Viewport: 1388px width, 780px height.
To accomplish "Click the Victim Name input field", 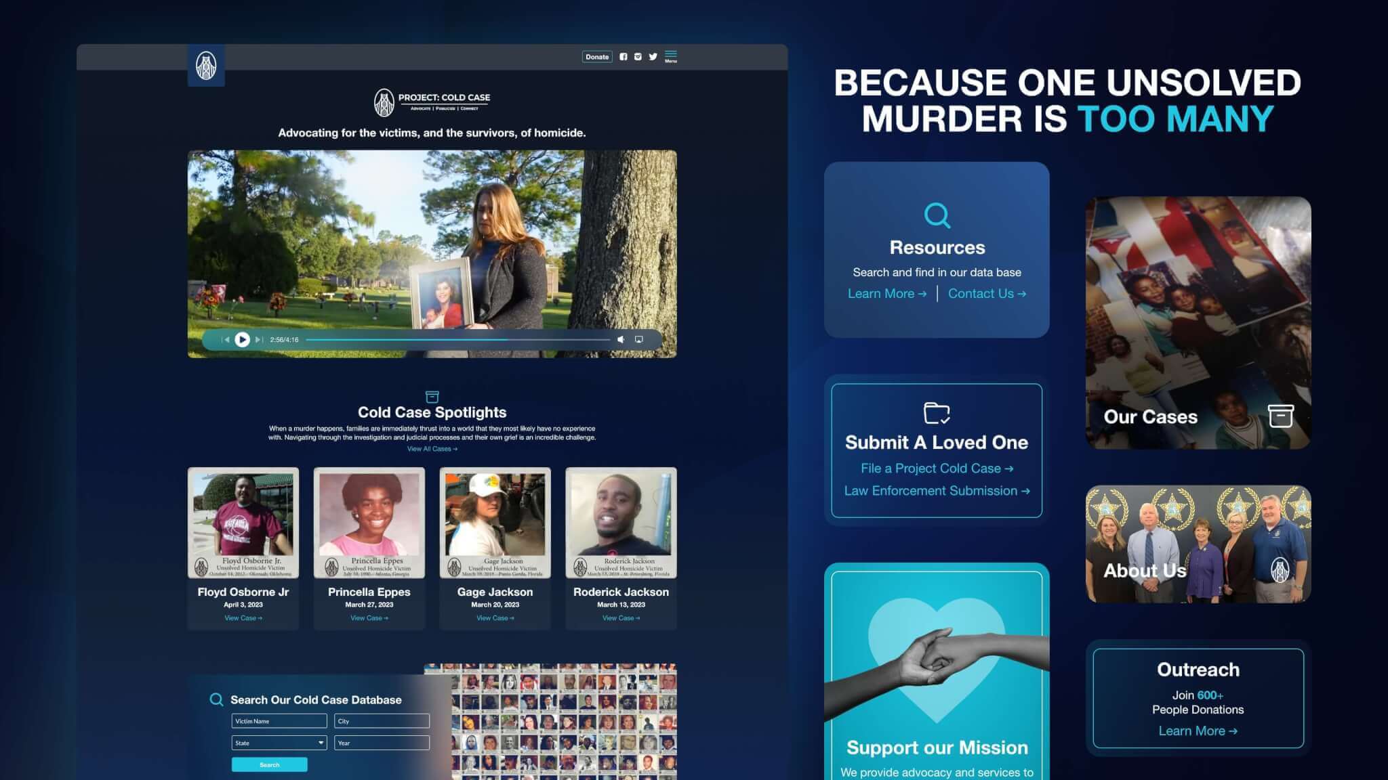I will coord(279,721).
